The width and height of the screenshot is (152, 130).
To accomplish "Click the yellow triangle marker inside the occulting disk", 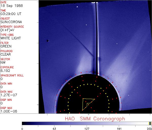I will click(x=87, y=103).
